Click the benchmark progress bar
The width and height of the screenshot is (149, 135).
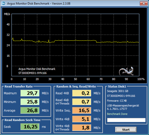coord(126,120)
